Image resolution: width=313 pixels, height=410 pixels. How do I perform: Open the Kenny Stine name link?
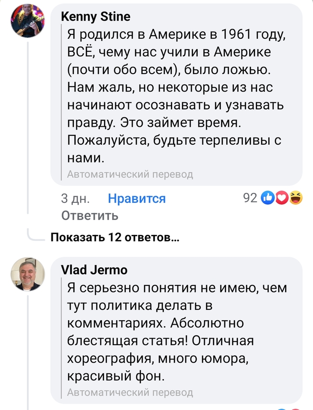95,17
